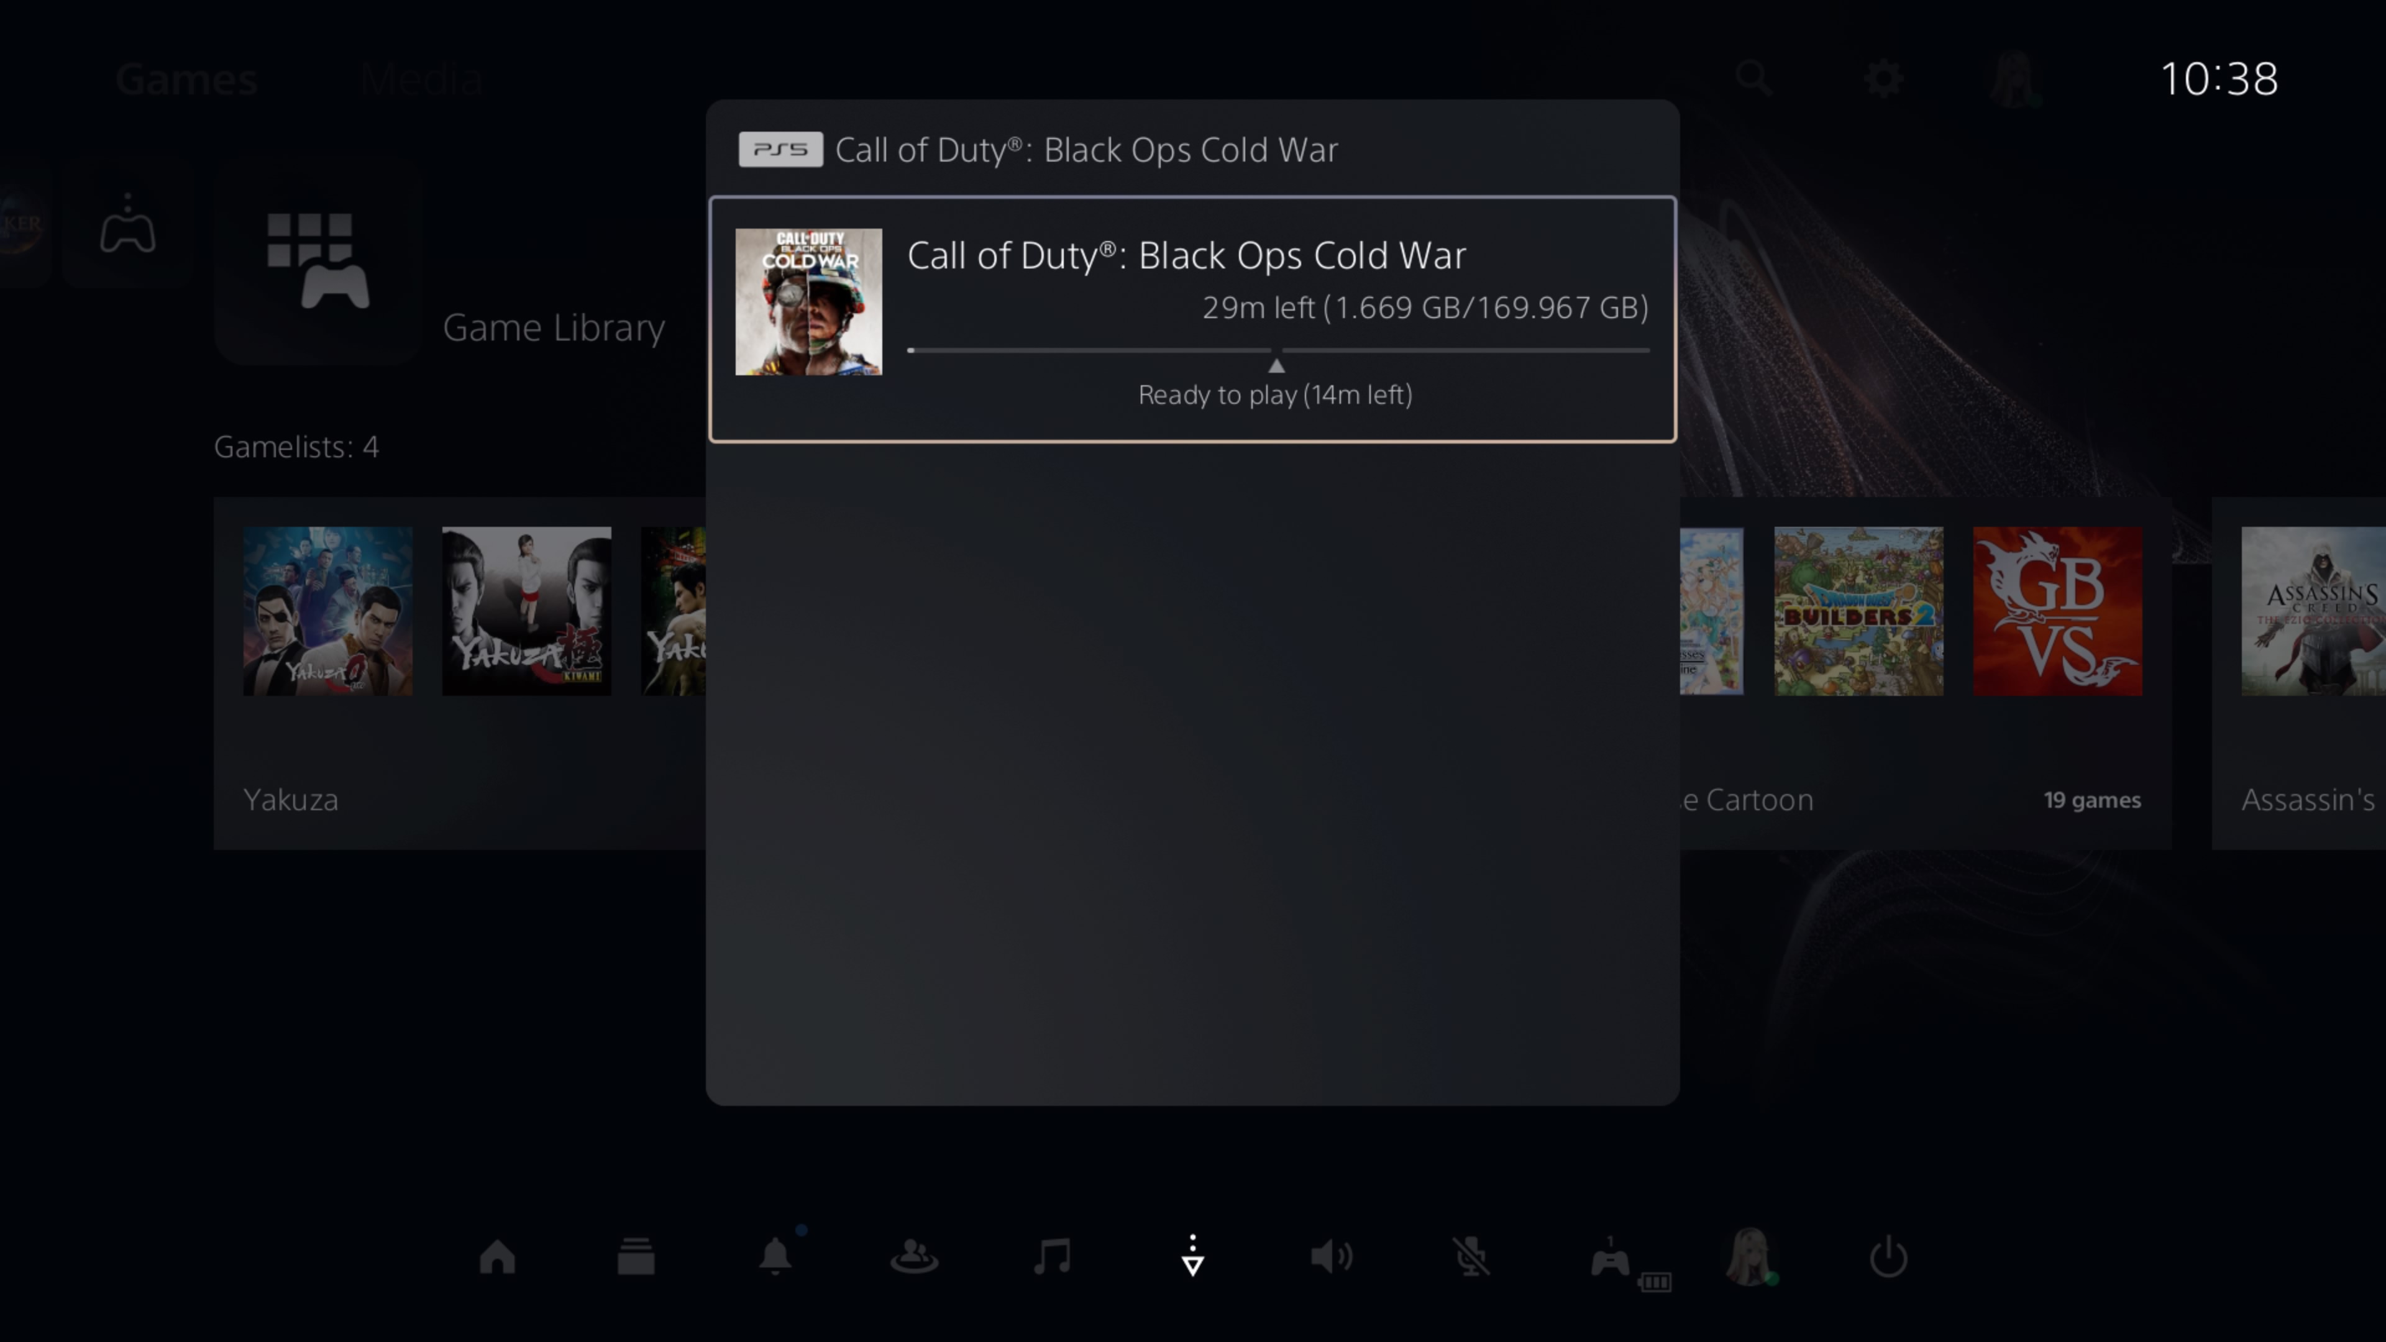Select the controller game icon tile
The height and width of the screenshot is (1342, 2386).
click(x=127, y=223)
